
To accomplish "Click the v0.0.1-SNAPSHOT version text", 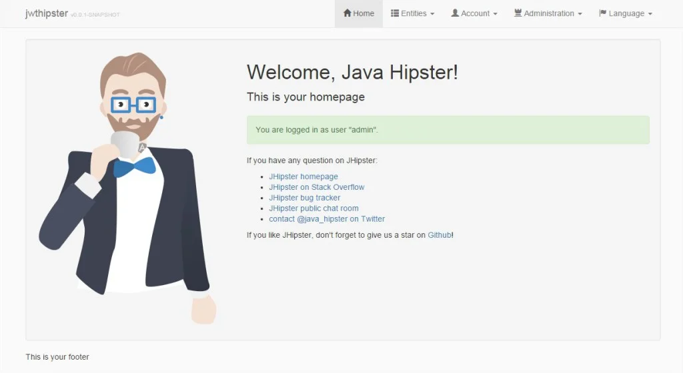I will click(95, 15).
